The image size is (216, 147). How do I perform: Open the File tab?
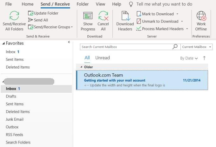[x=9, y=4]
